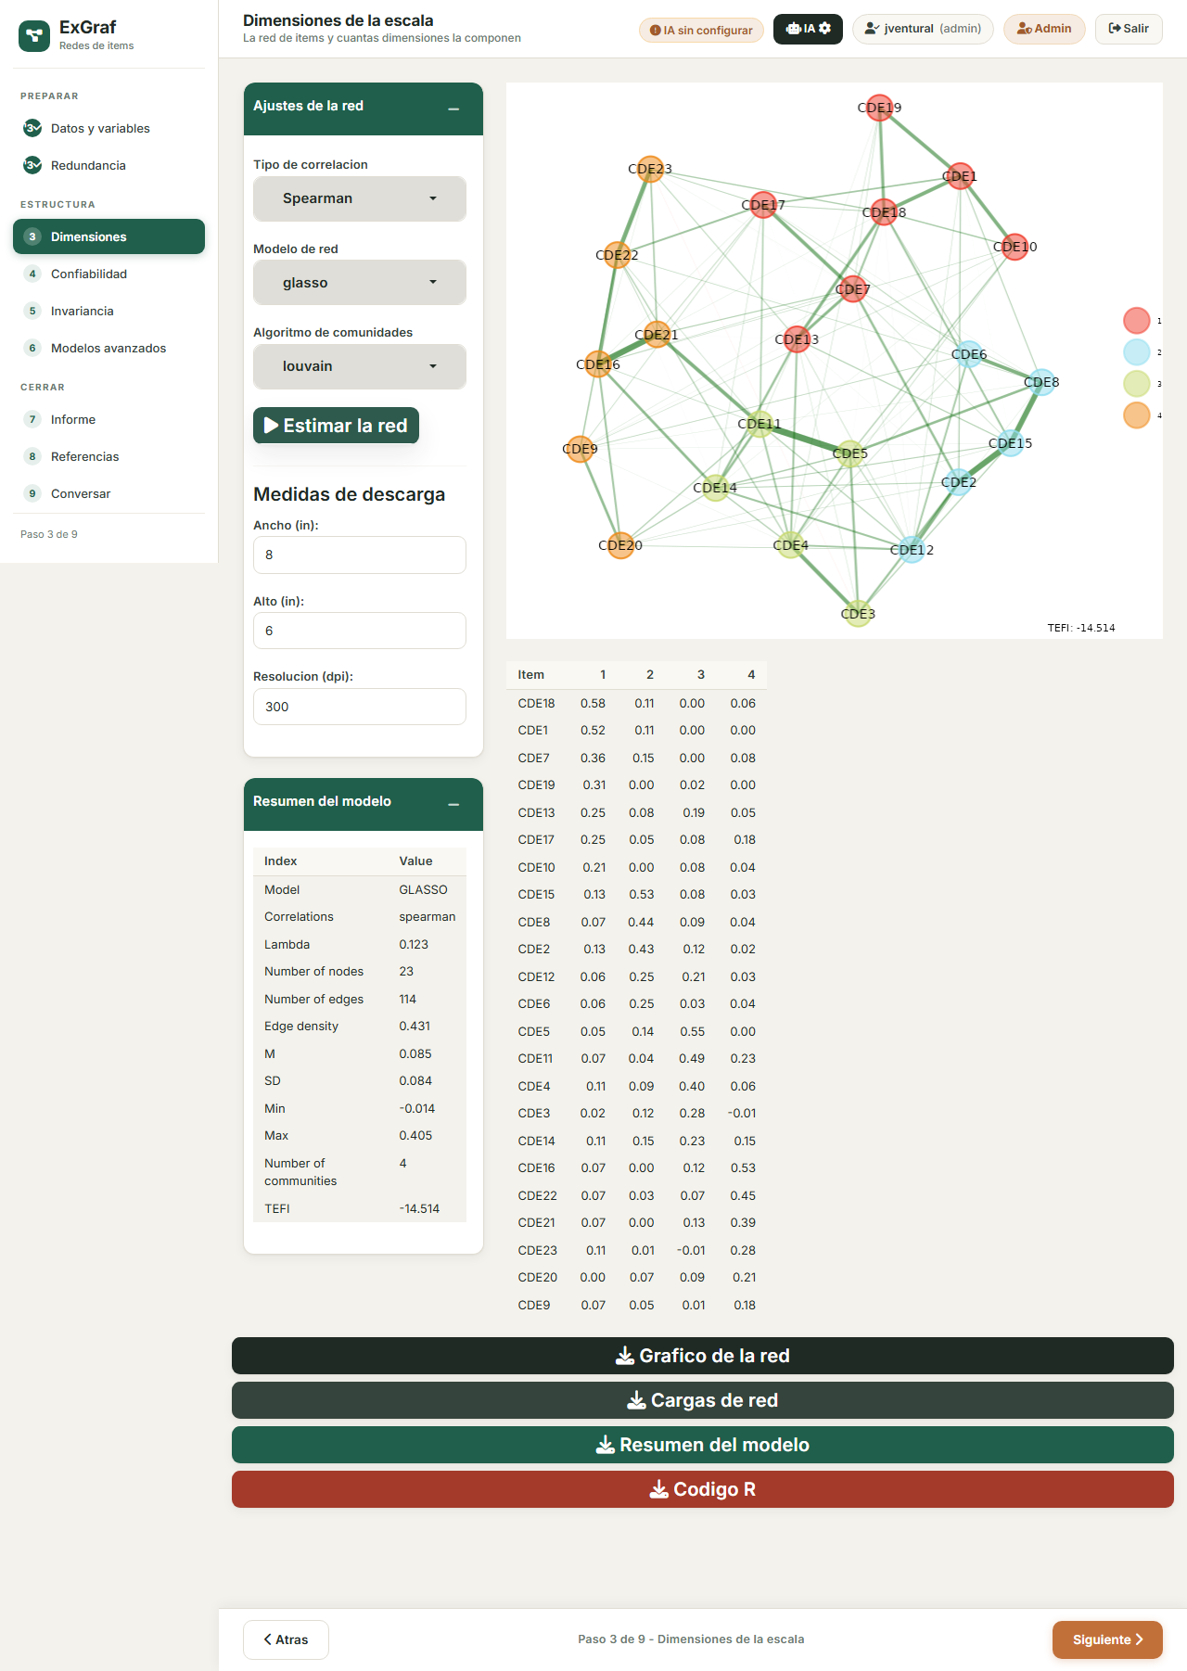Click the jventural admin user badge
1187x1671 pixels.
tap(923, 29)
